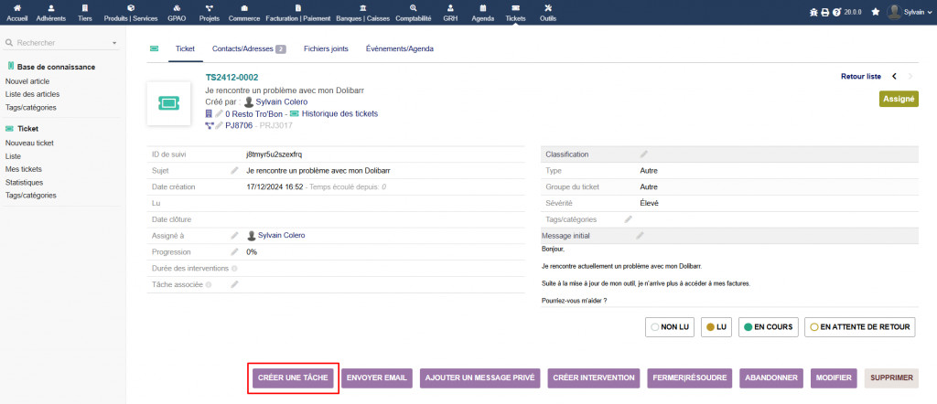Click the star bookmarks icon
Screen dimensions: 937x404
tap(875, 12)
